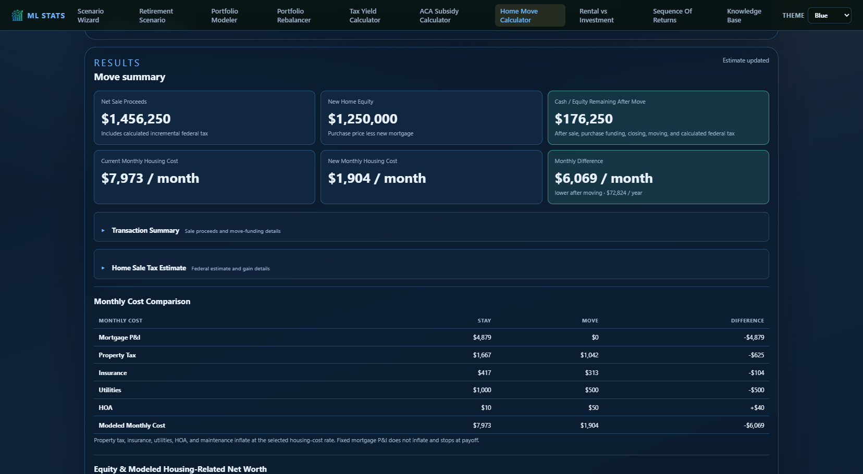
Task: Click the -$4,879 mortgage difference cell
Action: tap(754, 338)
